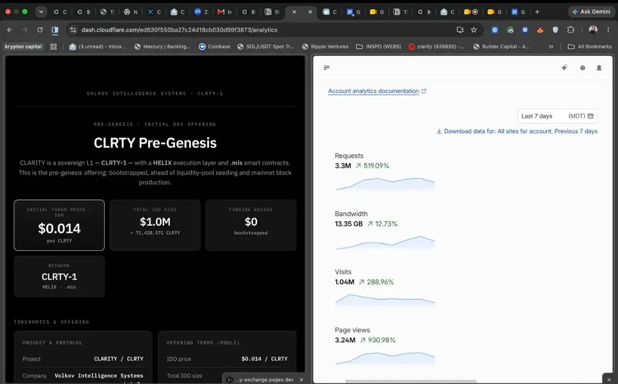Click the calendar icon in date range picker
Image resolution: width=618 pixels, height=384 pixels.
tap(591, 116)
